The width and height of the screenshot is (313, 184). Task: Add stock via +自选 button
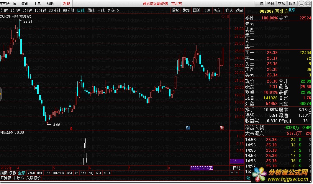229,10
